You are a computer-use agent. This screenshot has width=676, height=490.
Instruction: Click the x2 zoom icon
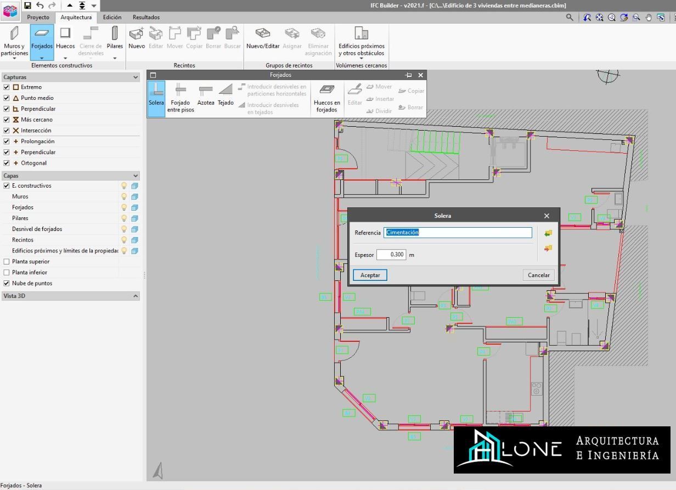pos(611,17)
